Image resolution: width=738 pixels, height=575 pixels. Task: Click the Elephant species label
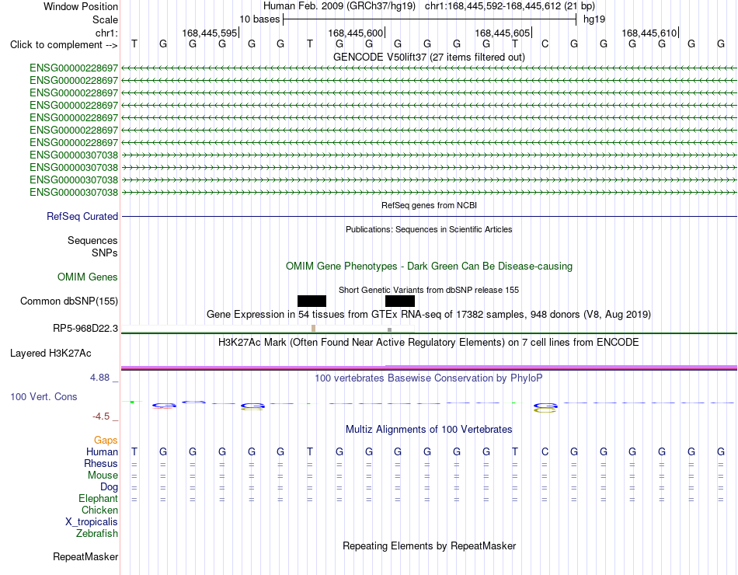coord(98,499)
